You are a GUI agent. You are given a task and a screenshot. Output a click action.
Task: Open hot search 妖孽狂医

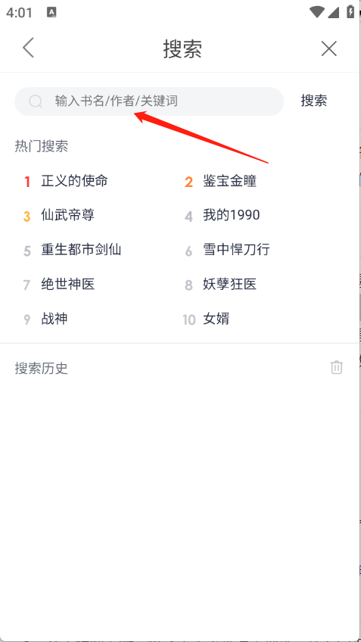[229, 284]
